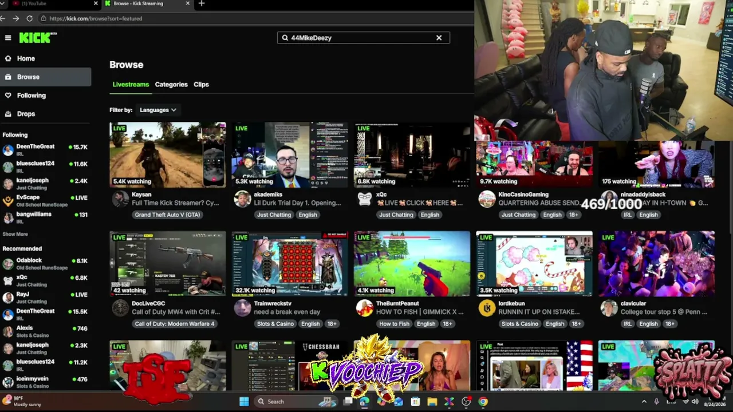Click iceinmyvein avatar in Recommended
This screenshot has height=412, width=733.
pos(8,382)
